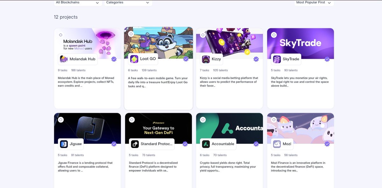Click '58 talents' on Mozi
The image size is (382, 188).
point(291,155)
